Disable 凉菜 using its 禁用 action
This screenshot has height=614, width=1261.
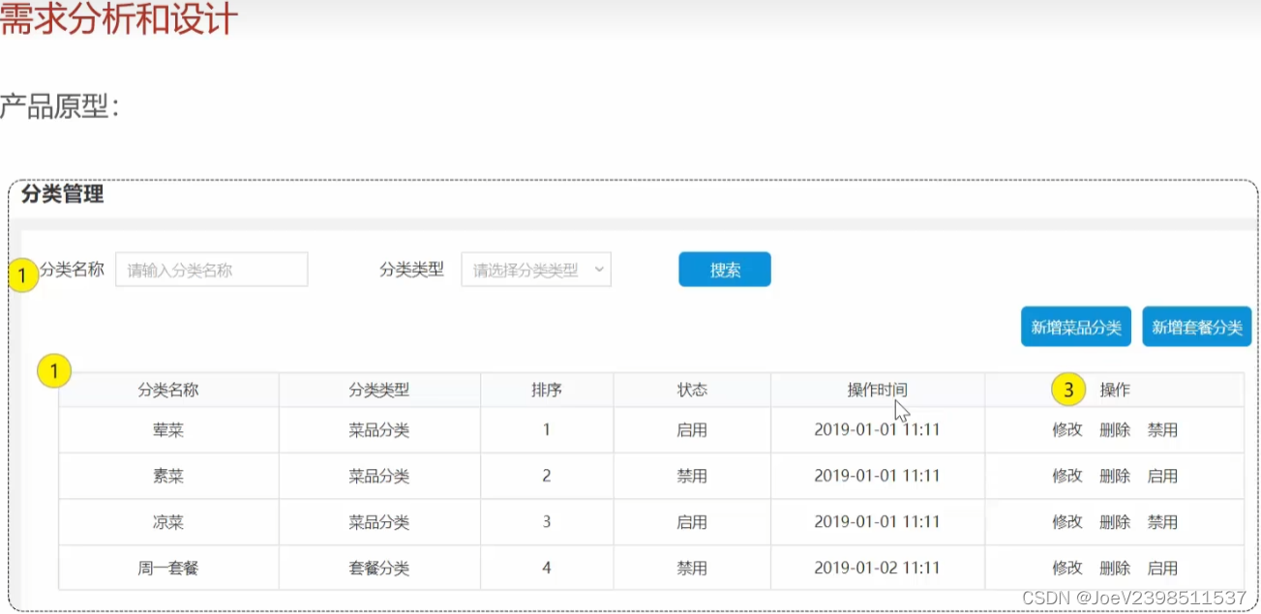(1163, 521)
